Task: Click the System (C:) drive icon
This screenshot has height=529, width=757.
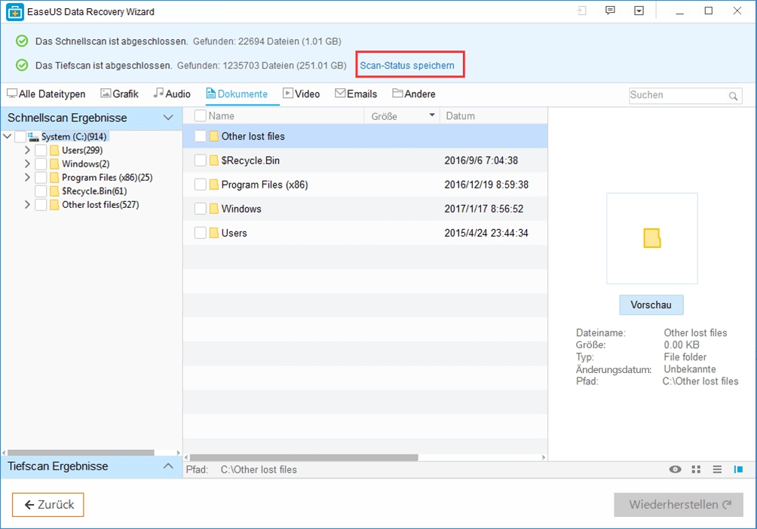Action: [33, 136]
